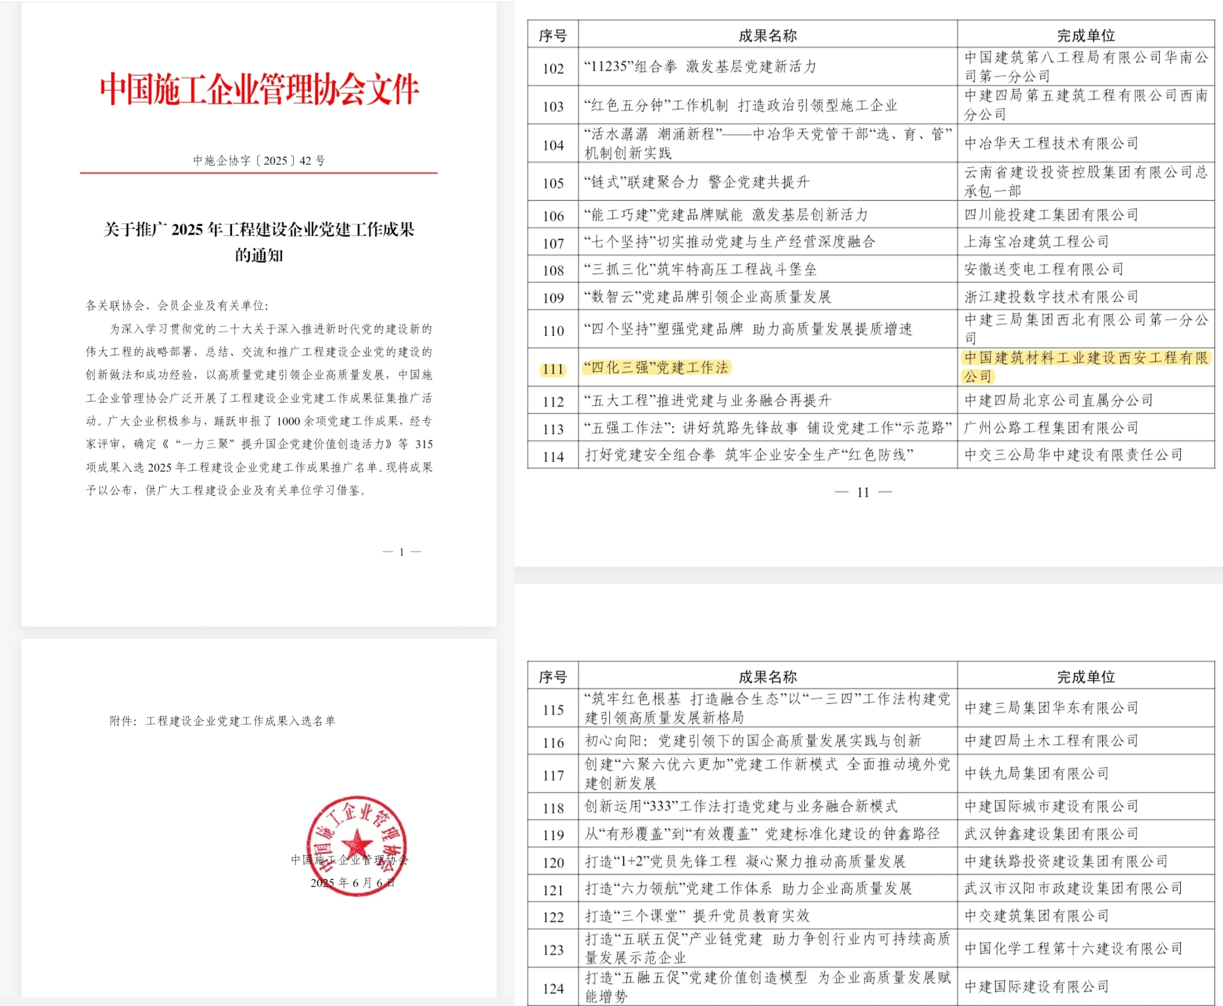
Task: Select highlighted row number 111
Action: (x=553, y=369)
